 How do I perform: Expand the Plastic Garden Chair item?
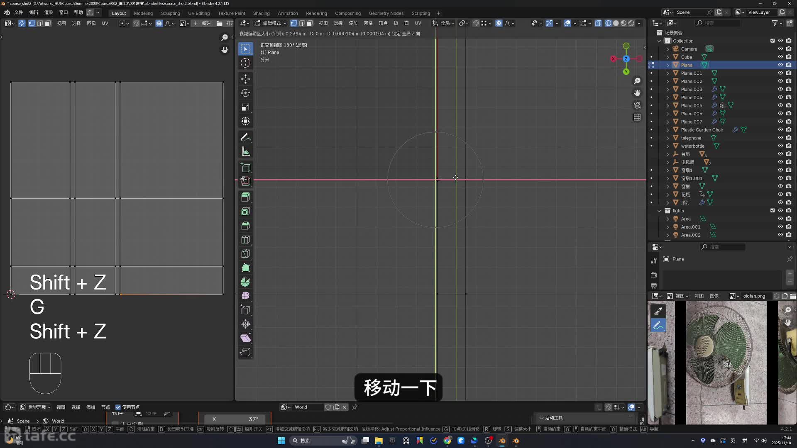667,130
